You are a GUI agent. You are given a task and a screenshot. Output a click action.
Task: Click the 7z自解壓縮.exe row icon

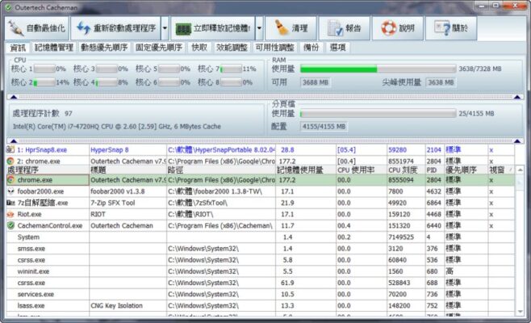(x=10, y=203)
